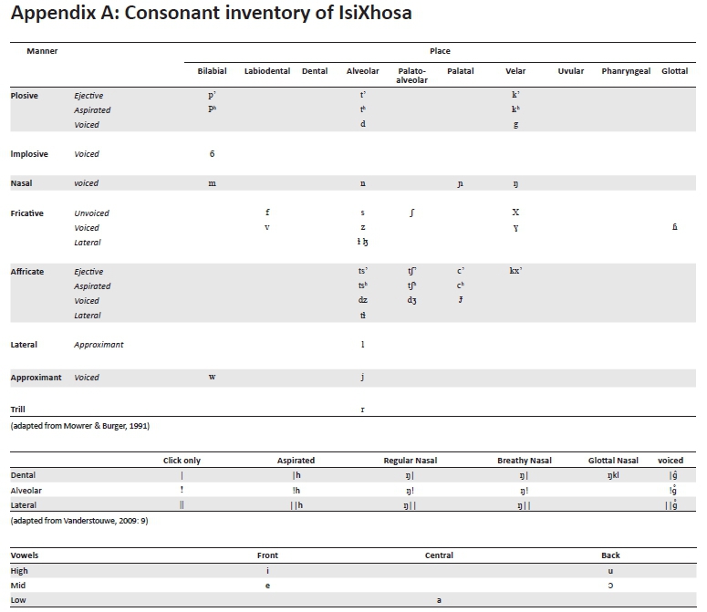Select the Phanryngeal column header
The image size is (707, 612).
pyautogui.click(x=628, y=71)
